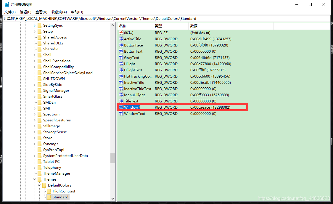Expand the Telephony key

pyautogui.click(x=34, y=168)
